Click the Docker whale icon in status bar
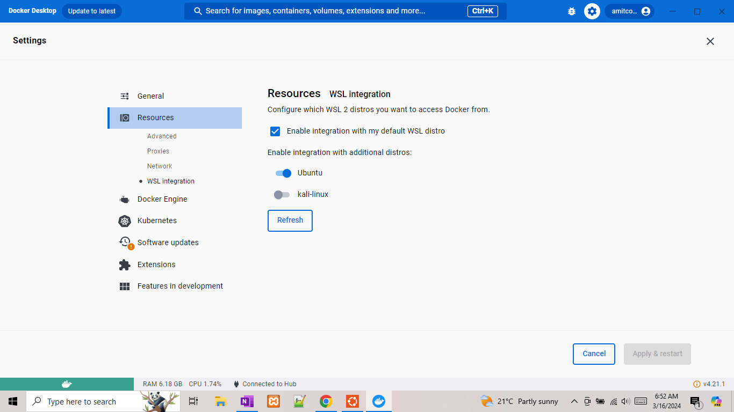Viewport: 734px width, 412px height. pos(67,384)
